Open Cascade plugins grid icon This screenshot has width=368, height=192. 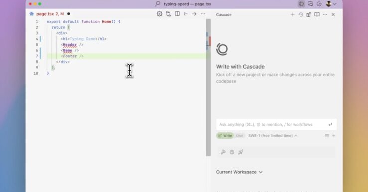pos(309,15)
